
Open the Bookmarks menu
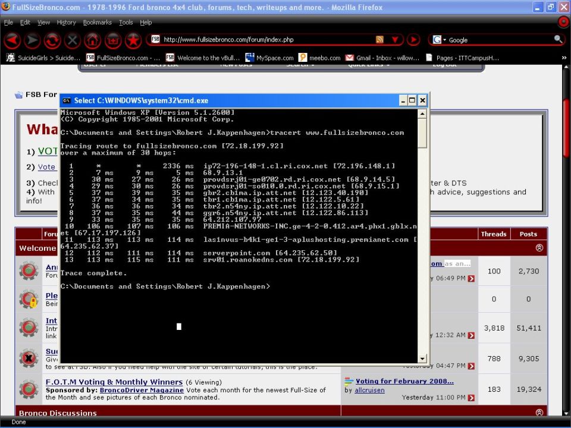coord(97,22)
